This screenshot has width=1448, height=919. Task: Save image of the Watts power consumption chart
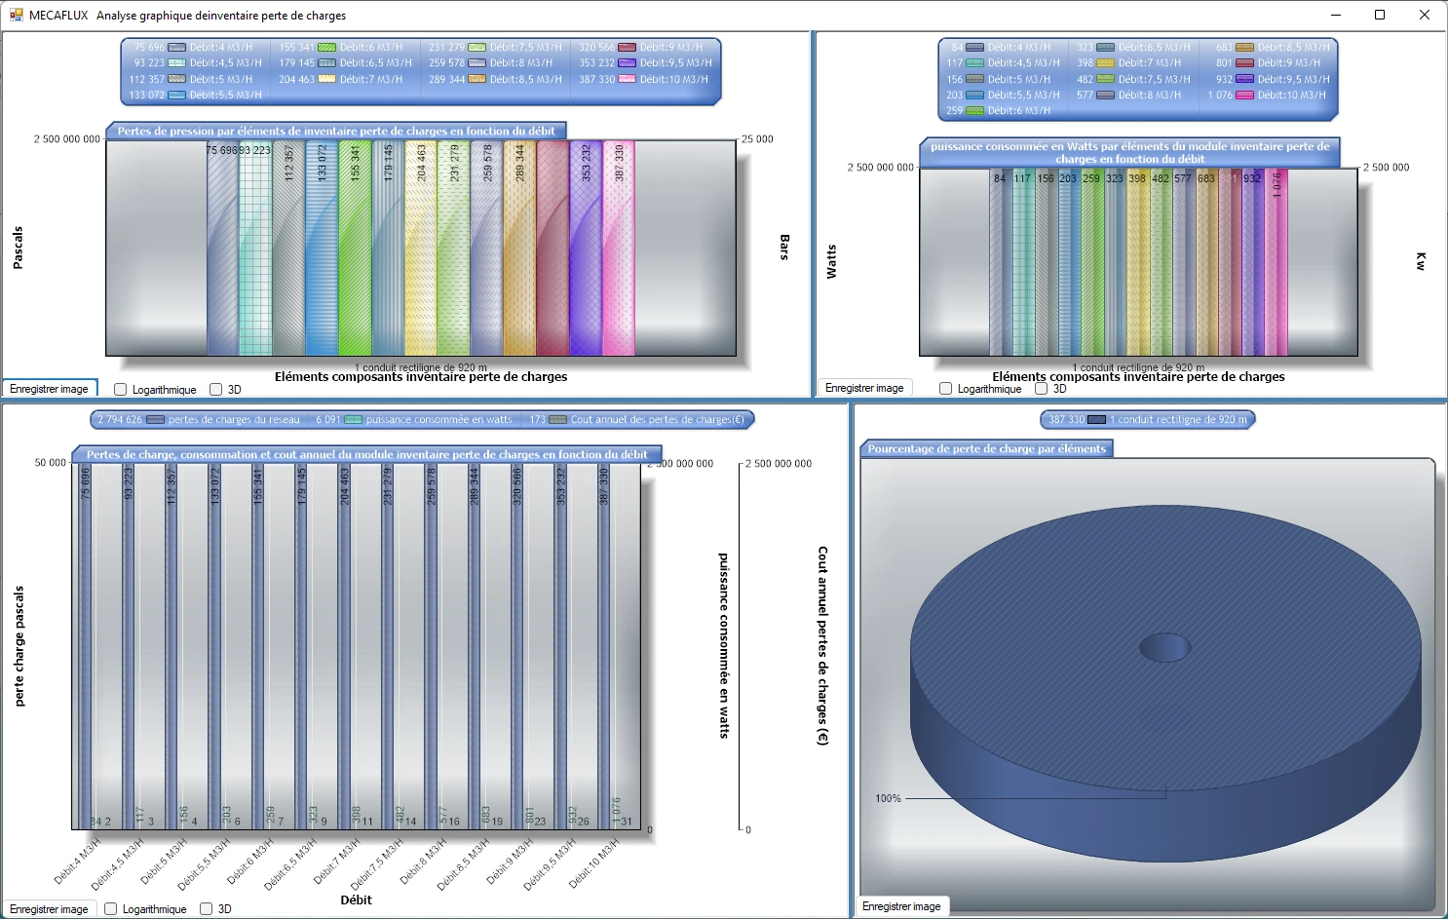pyautogui.click(x=864, y=388)
